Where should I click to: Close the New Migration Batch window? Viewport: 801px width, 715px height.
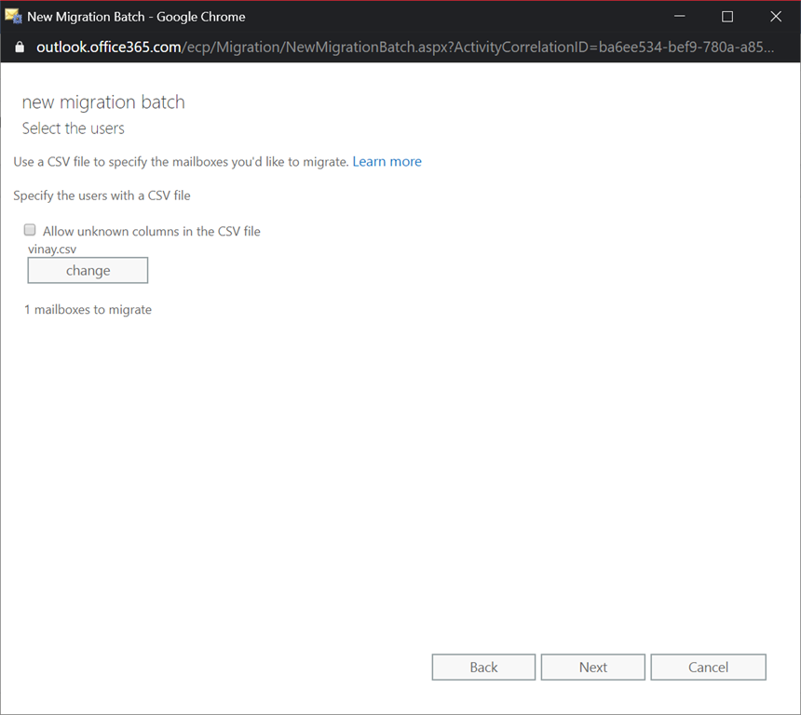tap(776, 17)
